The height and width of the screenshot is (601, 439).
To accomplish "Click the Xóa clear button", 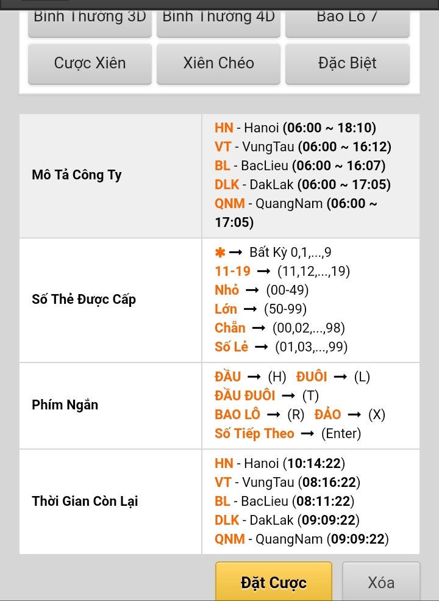I will 381,583.
